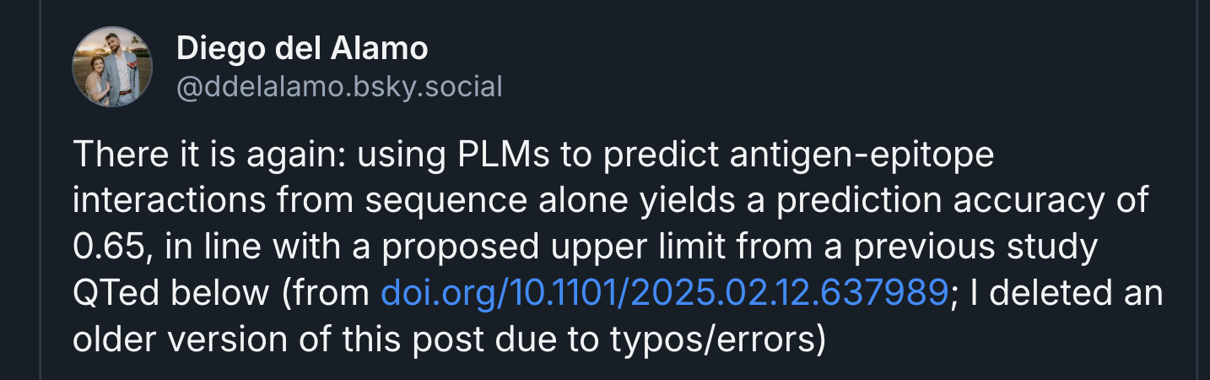Viewport: 1210px width, 380px height.
Task: Click the words 'previous study' in the post
Action: click(984, 247)
